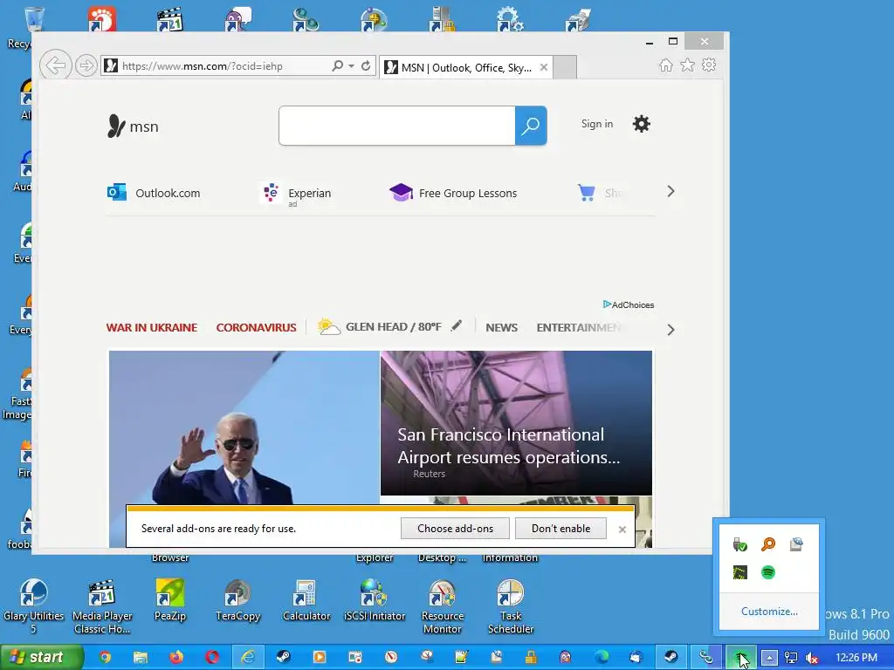Open the AdChoices link

click(629, 304)
